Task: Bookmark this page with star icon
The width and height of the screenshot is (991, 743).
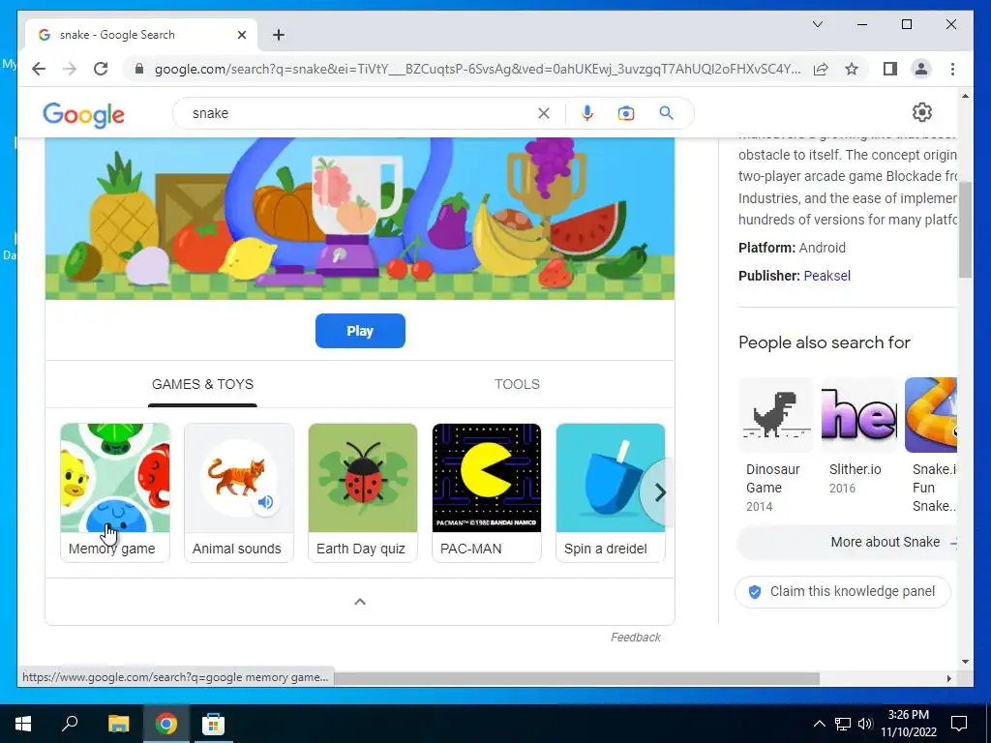Action: pos(852,69)
